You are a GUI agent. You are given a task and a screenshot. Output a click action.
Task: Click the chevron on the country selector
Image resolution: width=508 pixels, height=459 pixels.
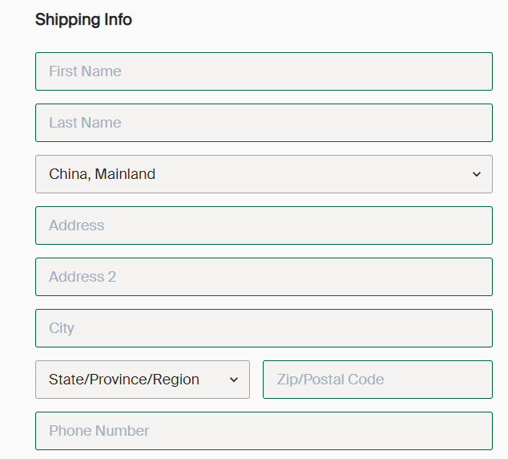(x=477, y=174)
